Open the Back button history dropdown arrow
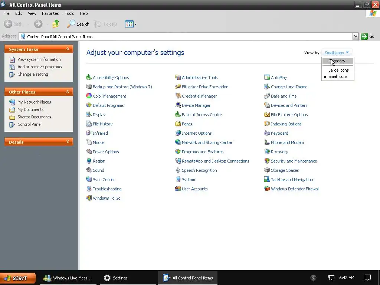Viewport: 380px width, 285px height. tap(28, 24)
